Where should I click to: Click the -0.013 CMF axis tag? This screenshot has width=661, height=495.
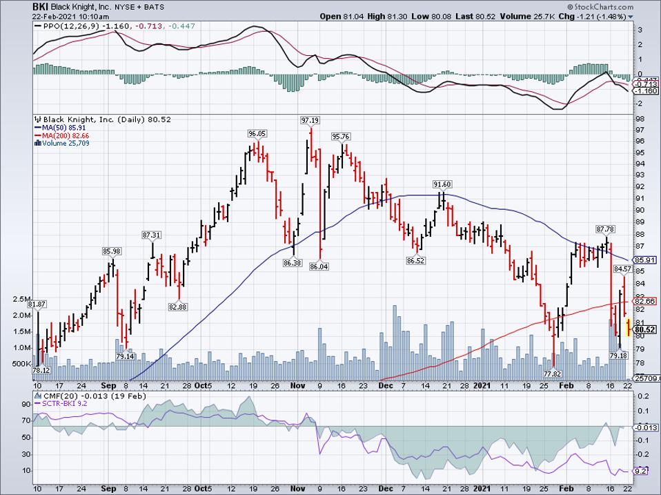pyautogui.click(x=647, y=427)
